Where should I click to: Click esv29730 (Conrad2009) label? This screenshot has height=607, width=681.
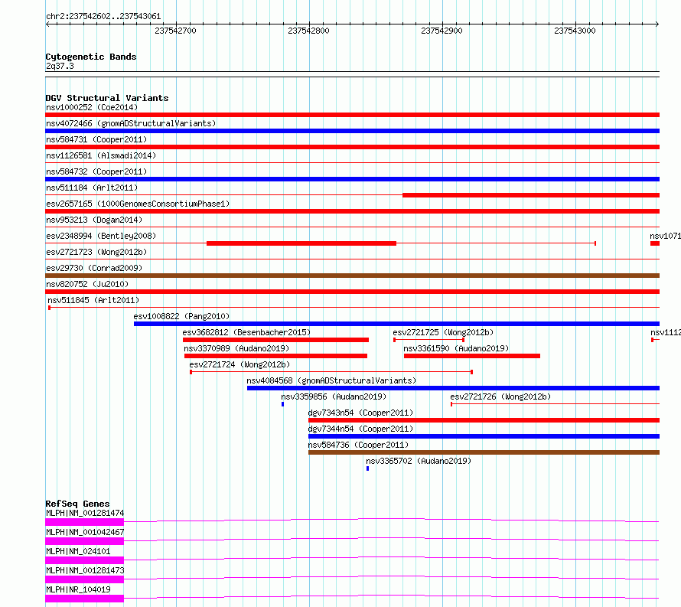tap(94, 268)
